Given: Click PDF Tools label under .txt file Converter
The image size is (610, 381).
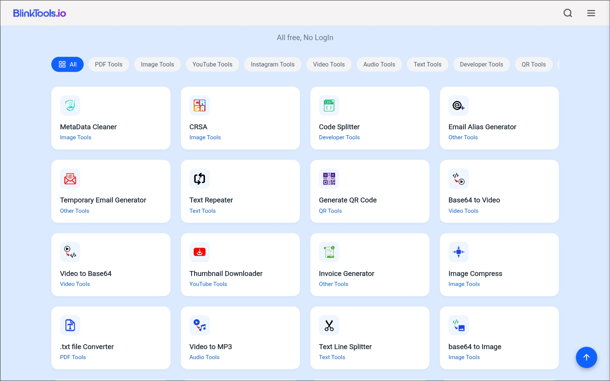Looking at the screenshot, I should 73,357.
